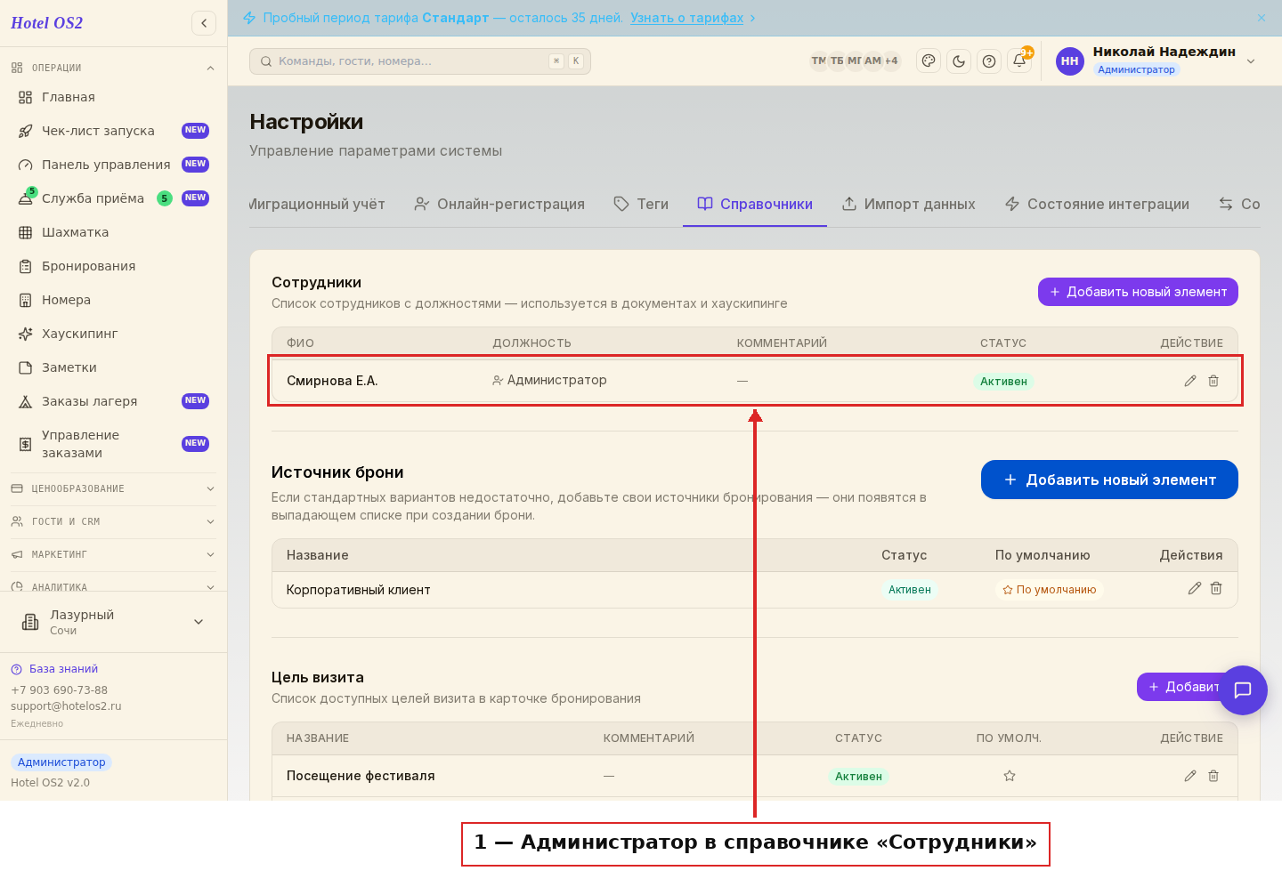Viewport: 1282px width, 887px height.
Task: Click Администратор badge in sidebar footer
Action: pos(61,762)
